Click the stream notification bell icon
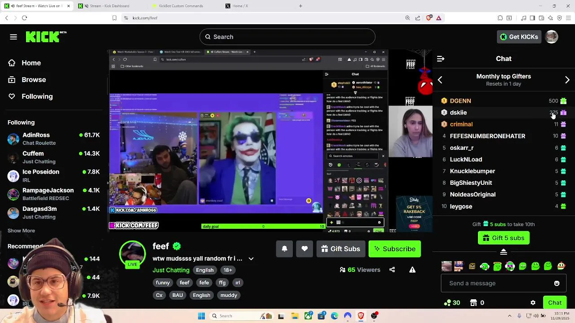This screenshot has height=323, width=575. pos(284,249)
